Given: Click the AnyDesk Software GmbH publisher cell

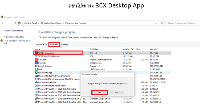Looking at the screenshot, I should pos(101,59).
